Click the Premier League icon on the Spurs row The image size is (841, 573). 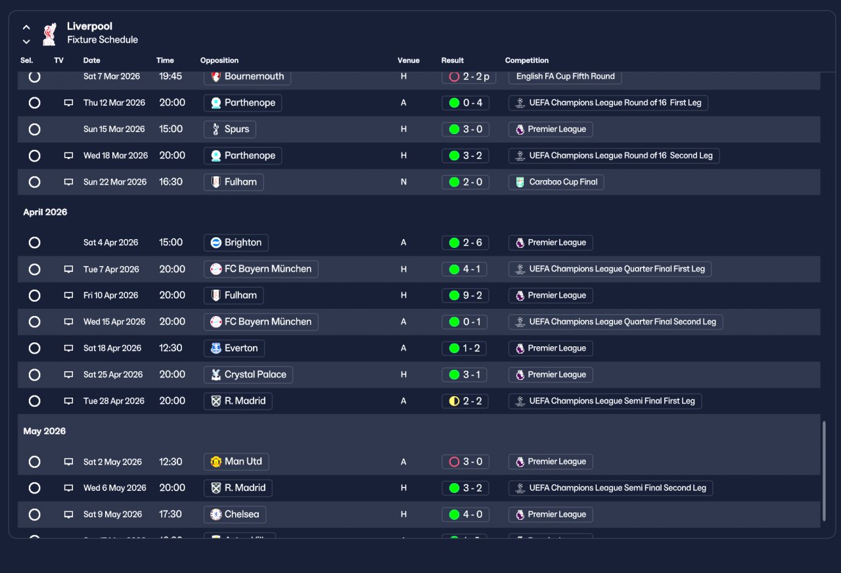tap(520, 129)
